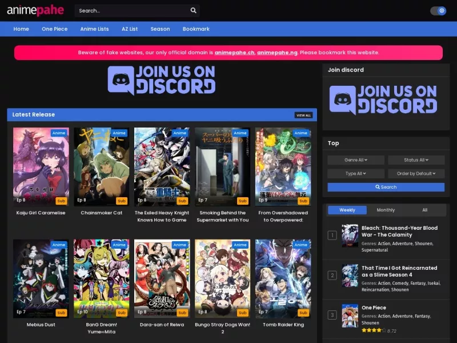Open Chainsmoker Cat poster

pyautogui.click(x=102, y=166)
